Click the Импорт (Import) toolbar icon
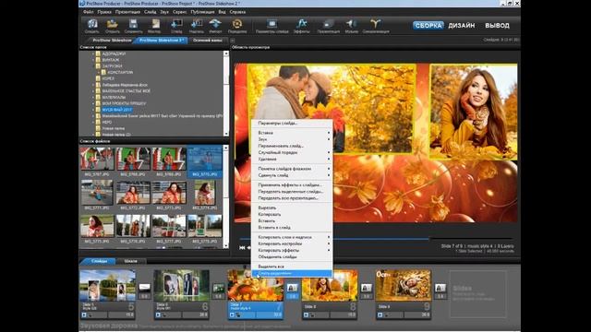 point(215,26)
